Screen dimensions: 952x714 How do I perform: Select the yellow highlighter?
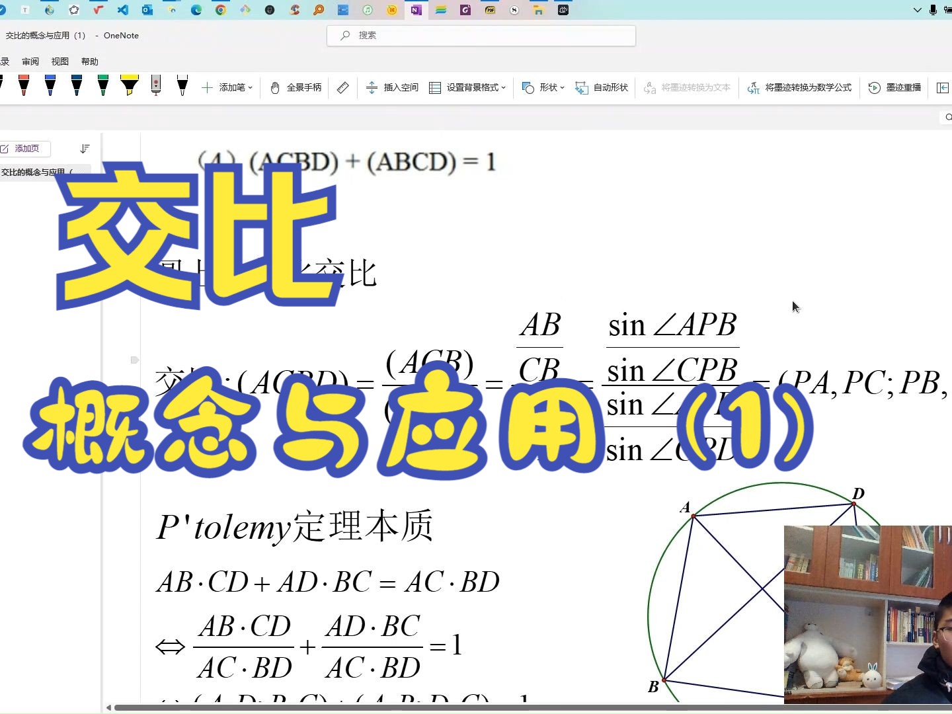(x=130, y=86)
